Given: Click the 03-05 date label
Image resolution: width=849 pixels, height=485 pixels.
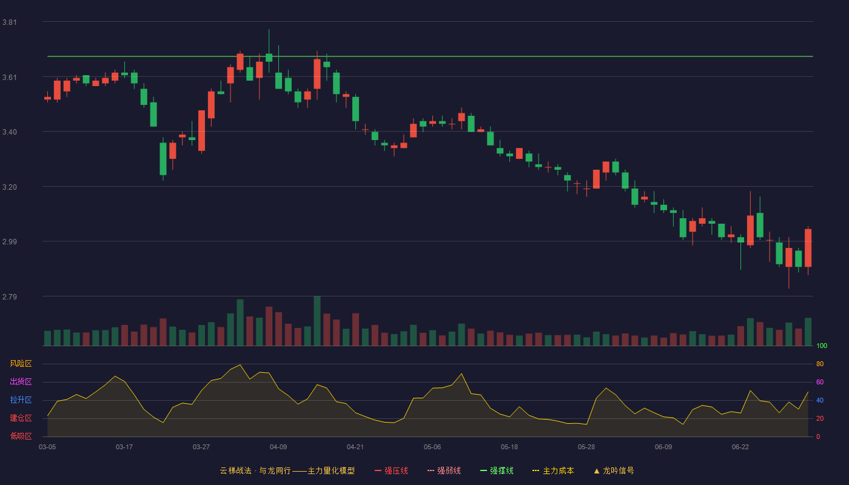Looking at the screenshot, I should click(47, 447).
